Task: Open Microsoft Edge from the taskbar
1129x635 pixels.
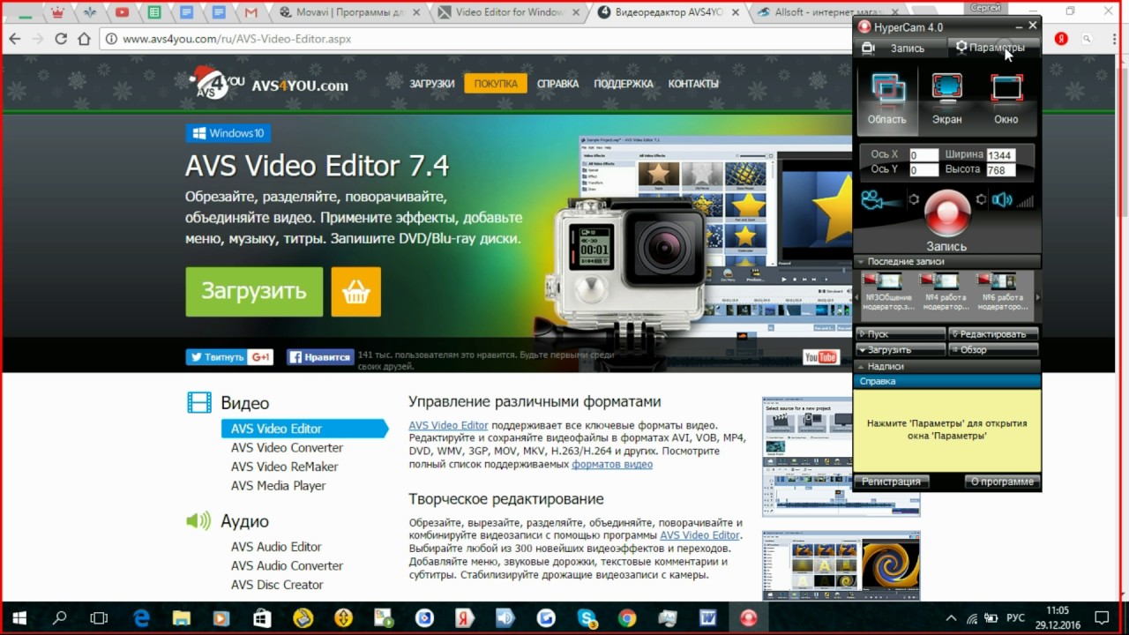Action: [x=141, y=618]
